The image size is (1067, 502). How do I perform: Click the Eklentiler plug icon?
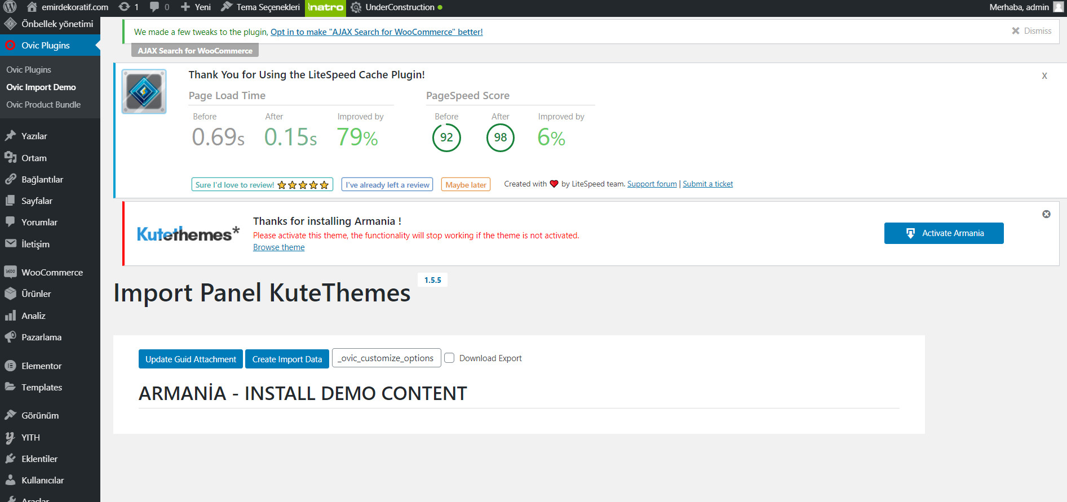point(10,459)
